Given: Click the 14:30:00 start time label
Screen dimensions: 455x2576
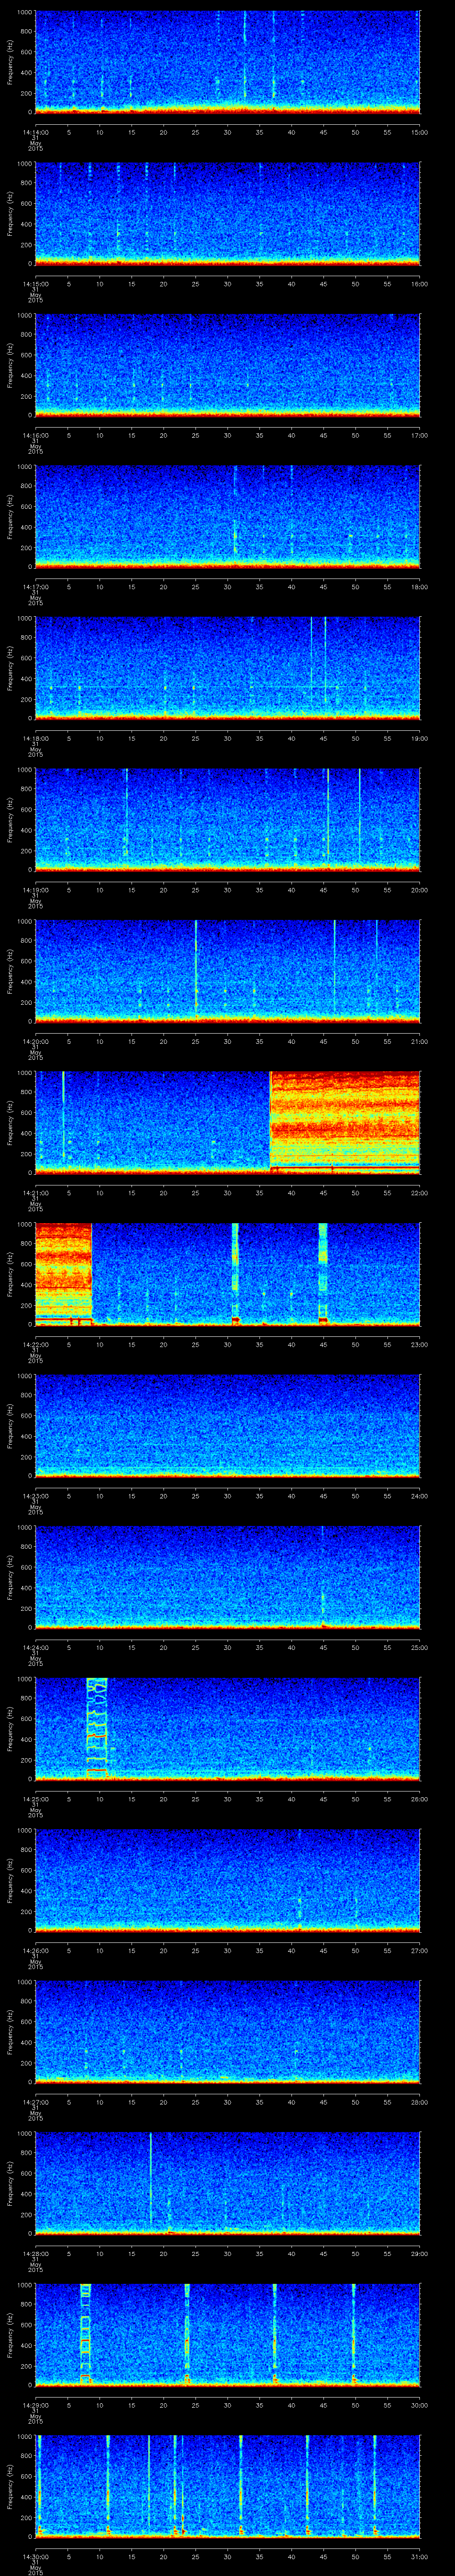Looking at the screenshot, I should click(x=35, y=2556).
